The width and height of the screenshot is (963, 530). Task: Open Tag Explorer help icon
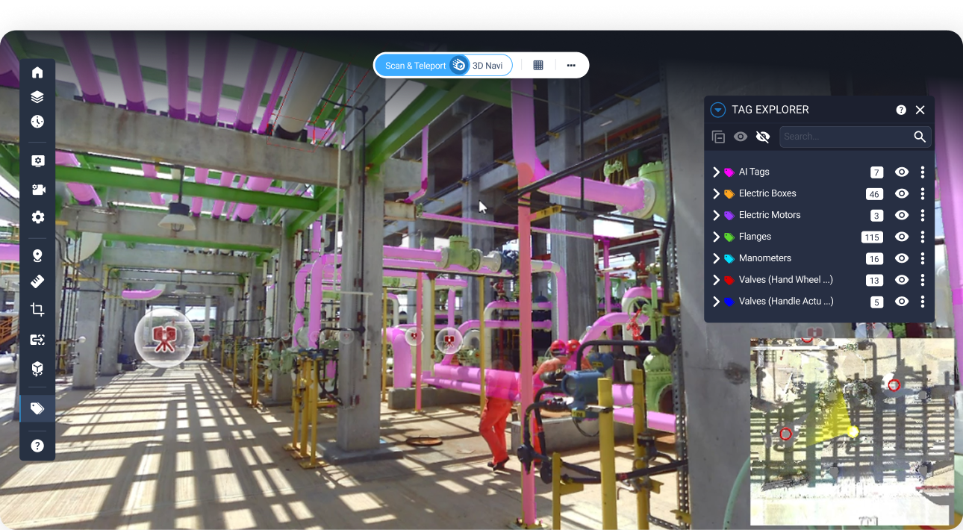tap(901, 110)
